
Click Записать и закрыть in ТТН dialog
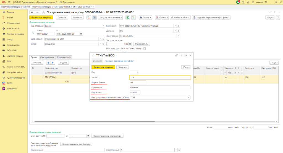click(103, 67)
